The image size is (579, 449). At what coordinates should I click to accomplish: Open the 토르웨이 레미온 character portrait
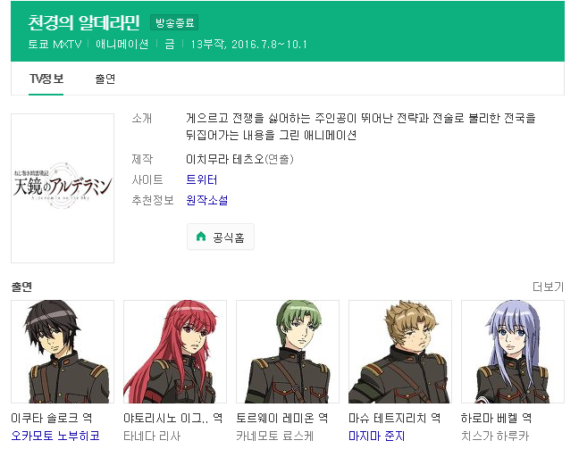288,352
